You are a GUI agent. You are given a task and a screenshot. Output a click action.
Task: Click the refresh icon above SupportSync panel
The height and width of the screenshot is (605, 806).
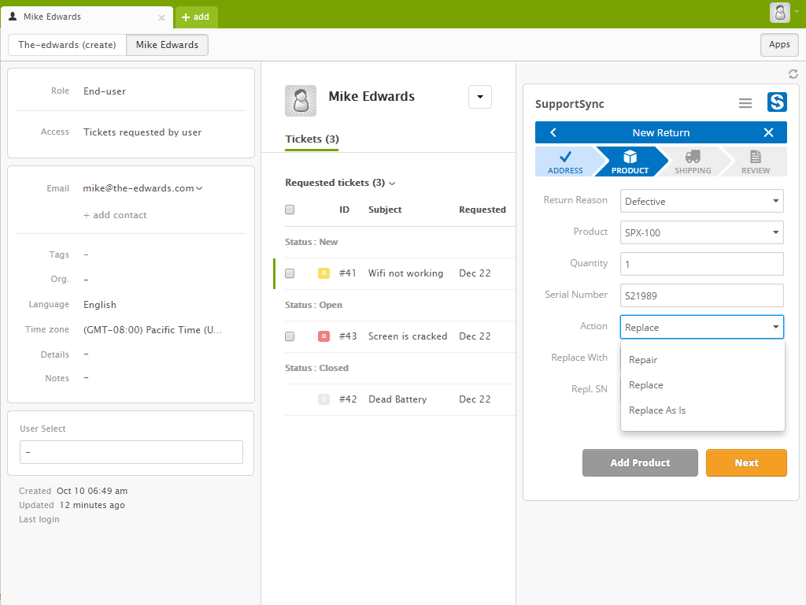[x=793, y=74]
